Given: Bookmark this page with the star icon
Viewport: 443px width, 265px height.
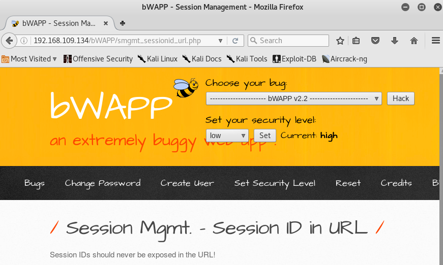Looking at the screenshot, I should pos(340,41).
